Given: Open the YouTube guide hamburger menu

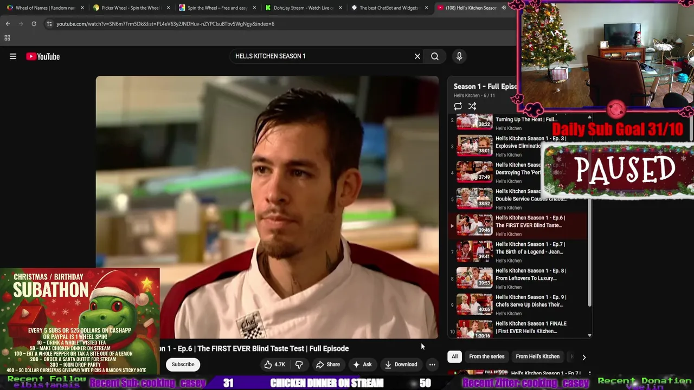Looking at the screenshot, I should tap(13, 56).
